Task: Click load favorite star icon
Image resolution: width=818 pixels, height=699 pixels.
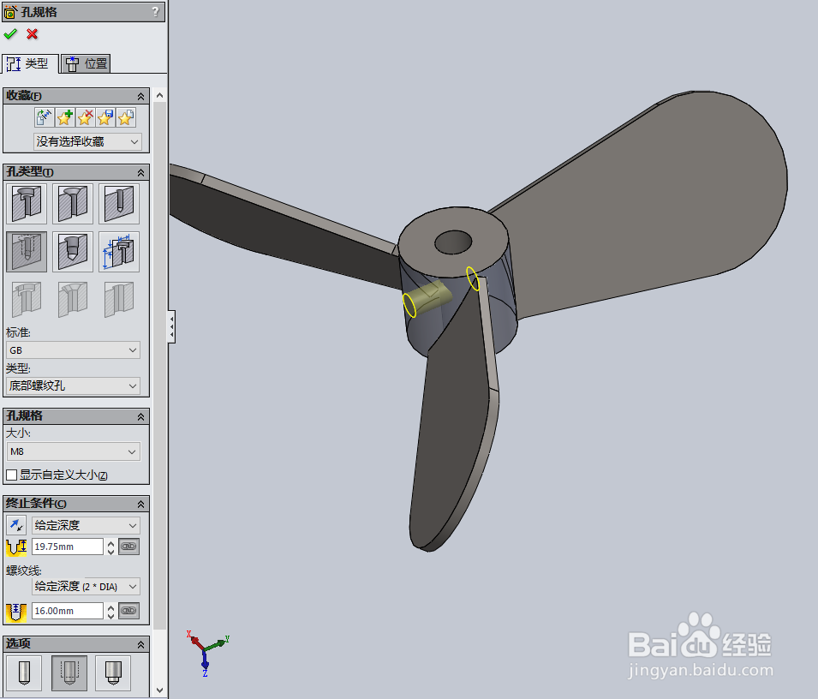Action: click(126, 117)
